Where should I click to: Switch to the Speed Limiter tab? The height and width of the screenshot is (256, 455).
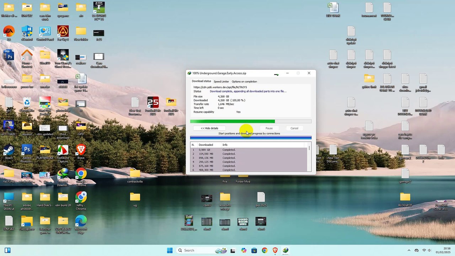click(x=221, y=81)
